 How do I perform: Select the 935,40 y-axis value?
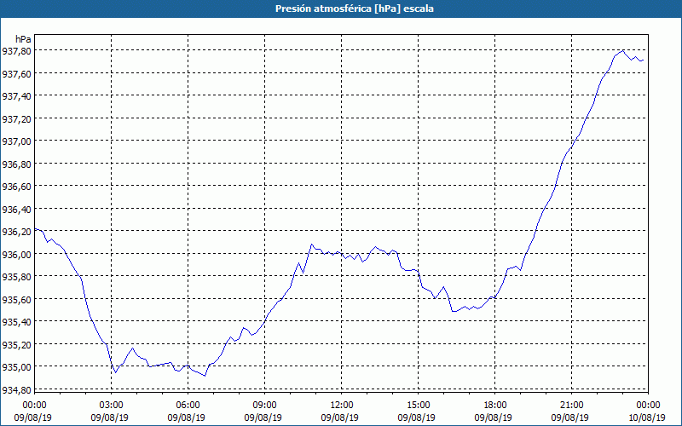[x=17, y=322]
